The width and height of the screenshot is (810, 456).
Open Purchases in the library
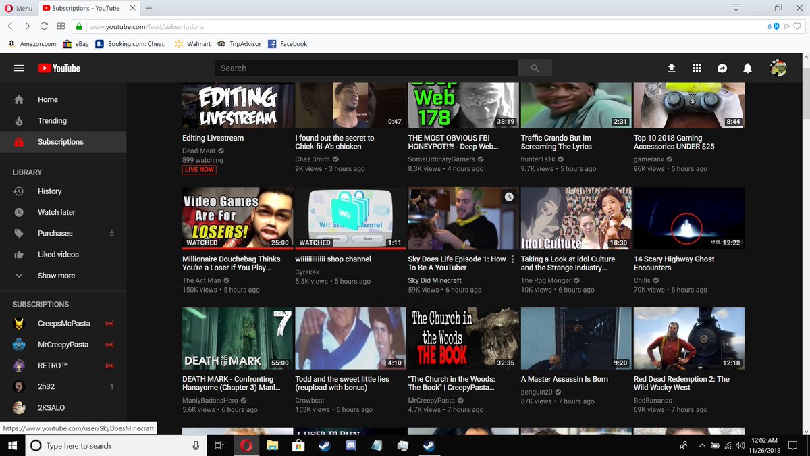63,234
